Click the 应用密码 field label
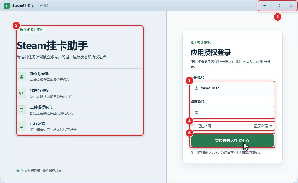The height and width of the screenshot is (183, 298). pyautogui.click(x=197, y=101)
